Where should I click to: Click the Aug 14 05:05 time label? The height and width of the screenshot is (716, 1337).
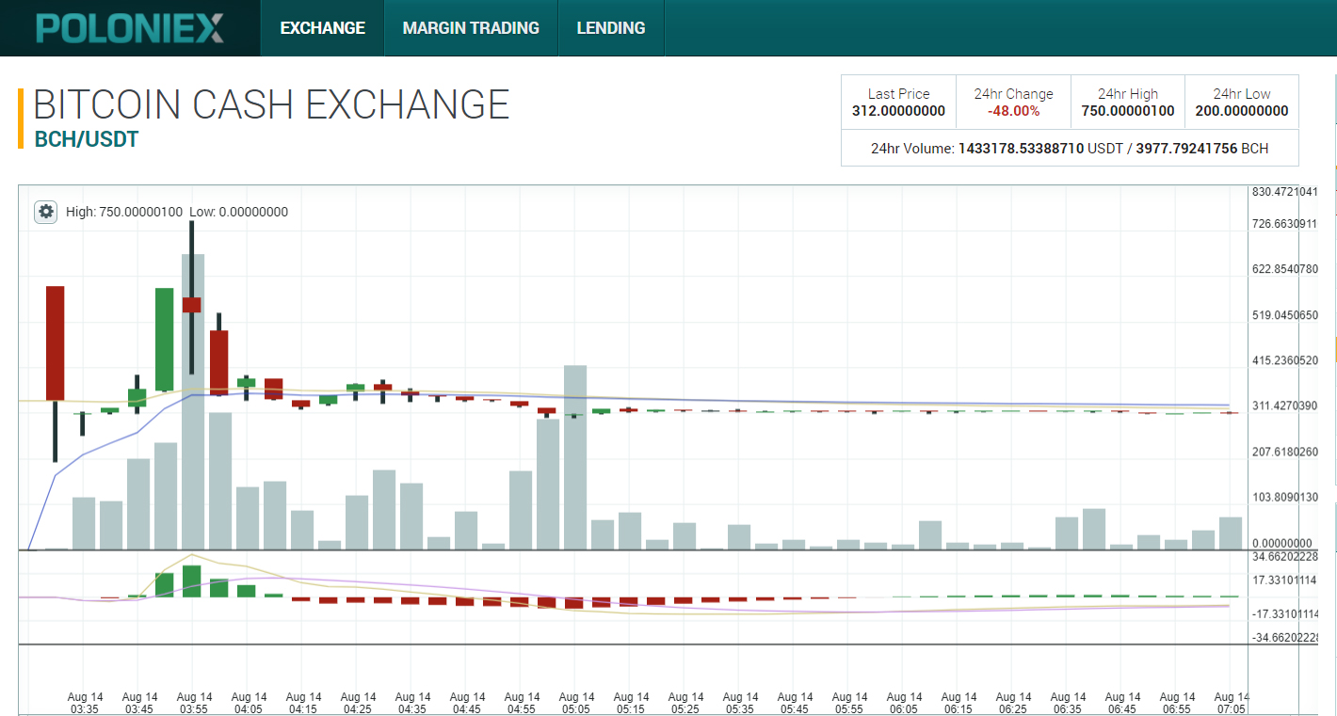point(576,704)
